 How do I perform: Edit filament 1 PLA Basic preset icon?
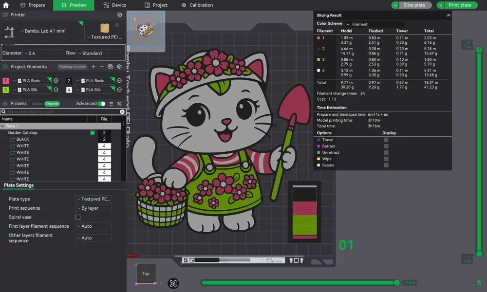[x=56, y=81]
